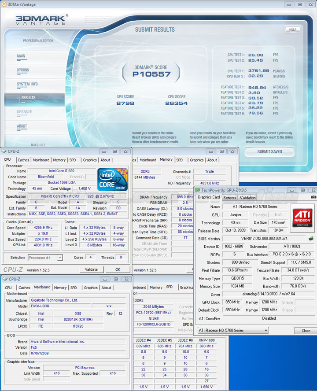Click the GPU-Z title bar icon
The width and height of the screenshot is (317, 391).
tap(198, 190)
